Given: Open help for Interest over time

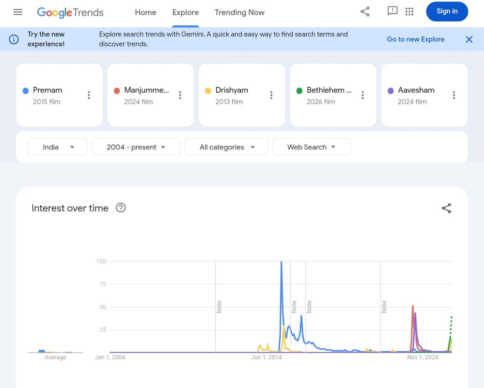Looking at the screenshot, I should pyautogui.click(x=121, y=208).
